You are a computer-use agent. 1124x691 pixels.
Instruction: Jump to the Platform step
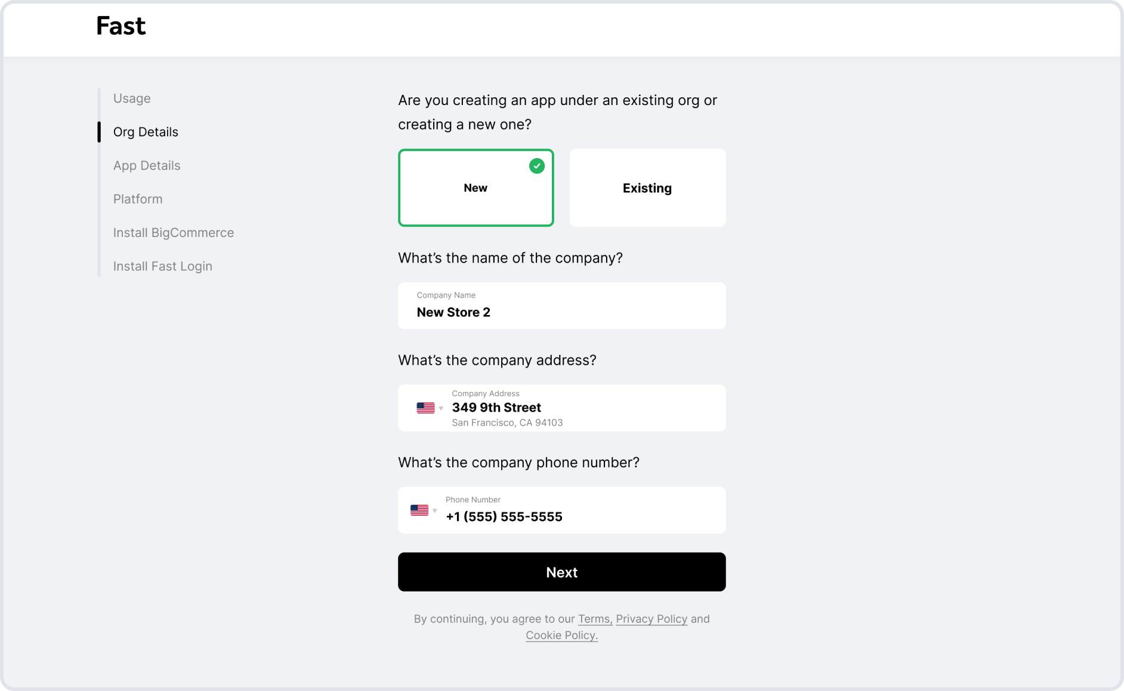(138, 199)
